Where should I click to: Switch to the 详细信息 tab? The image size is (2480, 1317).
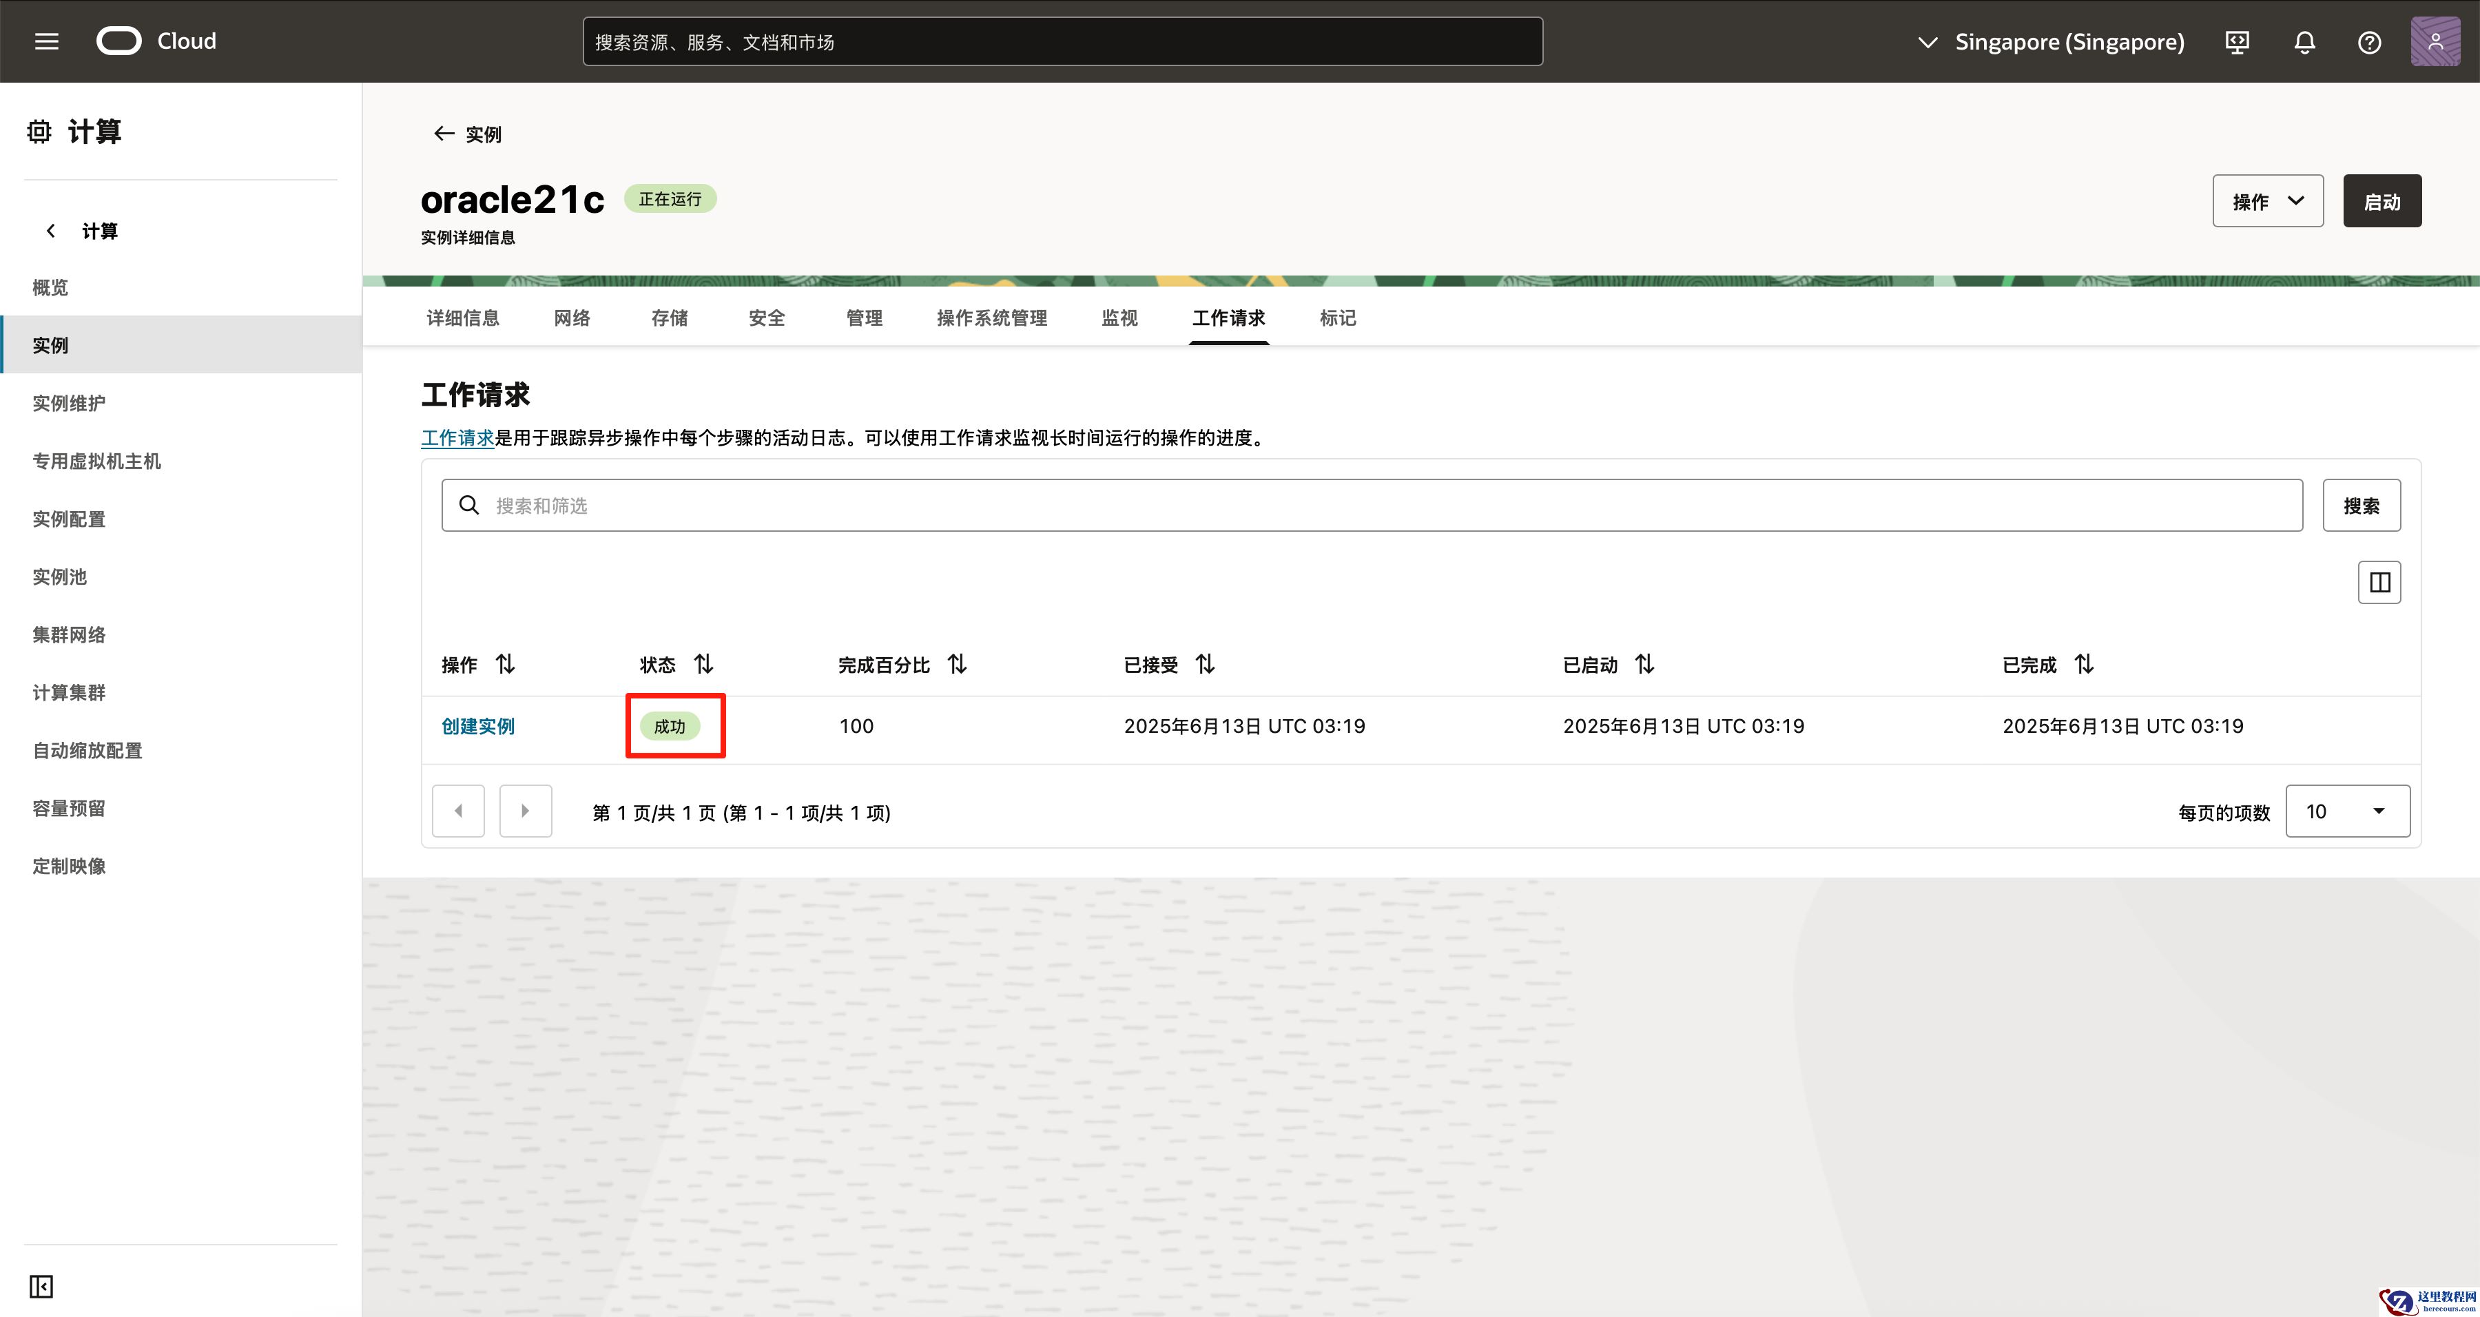point(462,318)
